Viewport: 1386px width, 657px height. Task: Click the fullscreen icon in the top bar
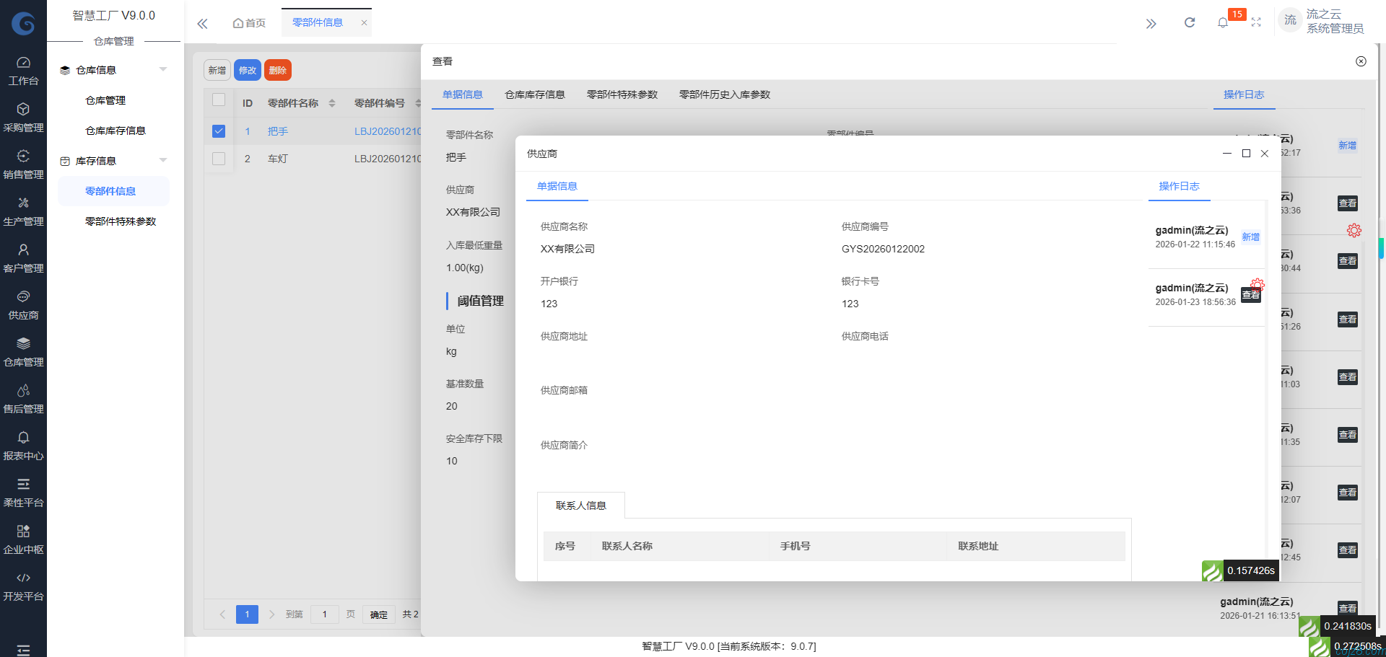click(x=1256, y=22)
